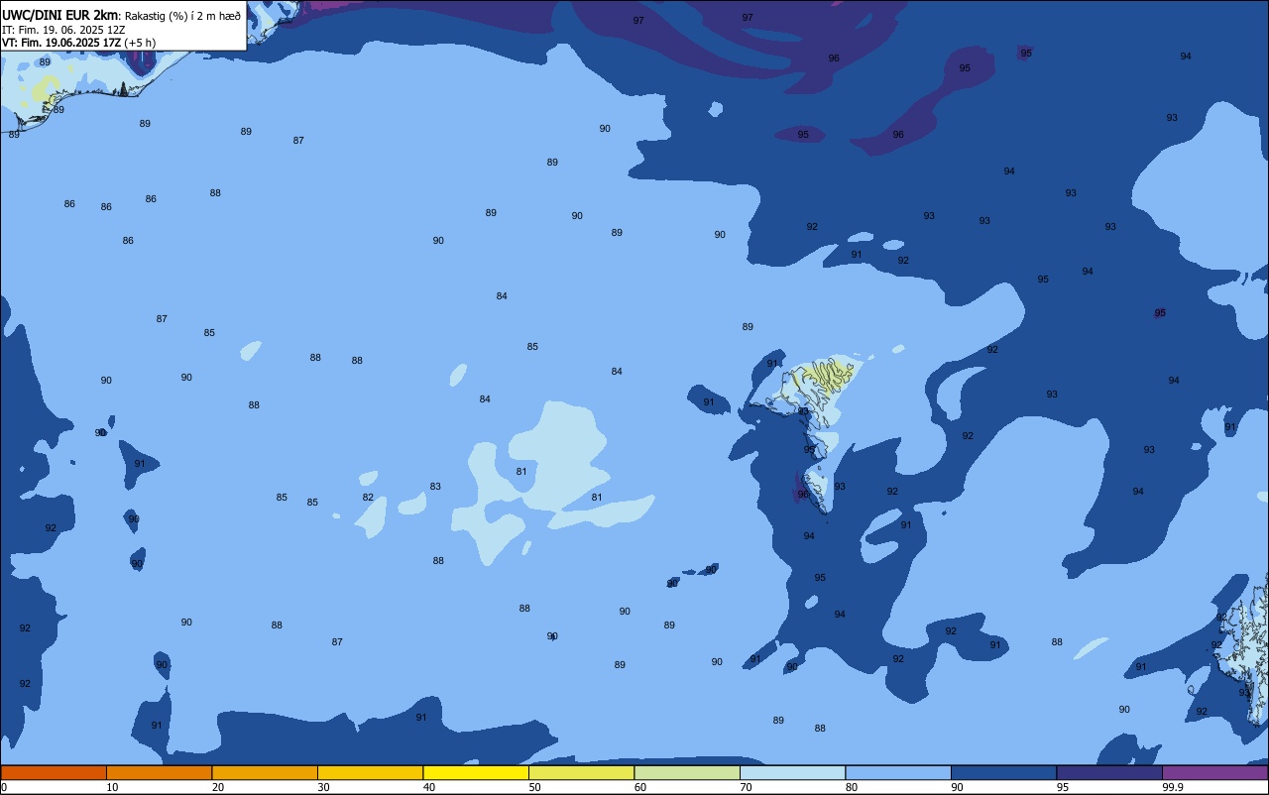Click the "IT: Fim. 19. 06. 2025 12Z" line
The width and height of the screenshot is (1269, 795).
coord(63,30)
